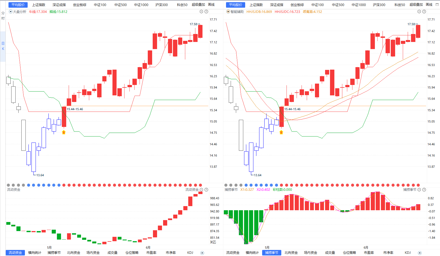Screen dimensions: 440x256
Task: Select 捕捞季节 indicator in right bottom tabs
Action: pyautogui.click(x=272, y=253)
